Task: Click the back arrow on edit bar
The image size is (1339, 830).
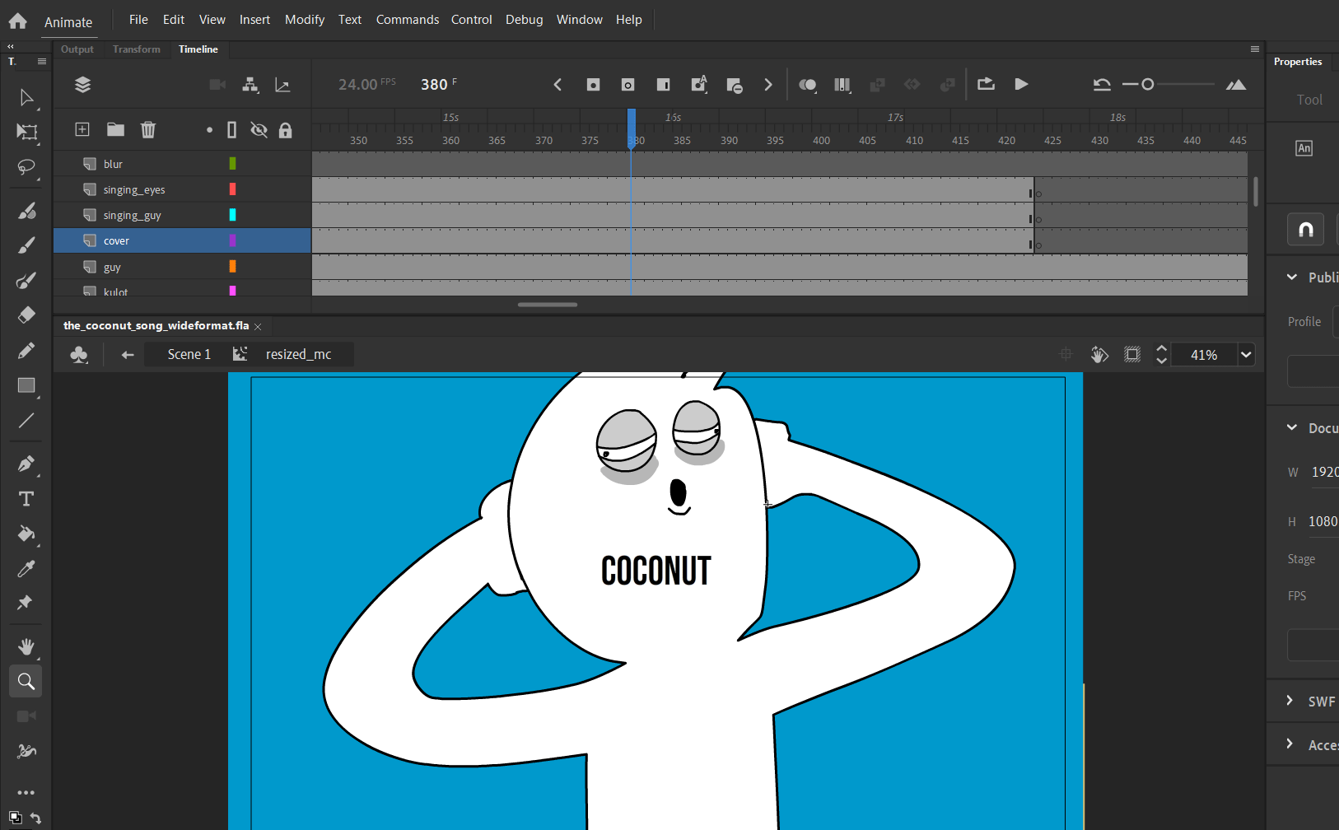Action: 127,355
